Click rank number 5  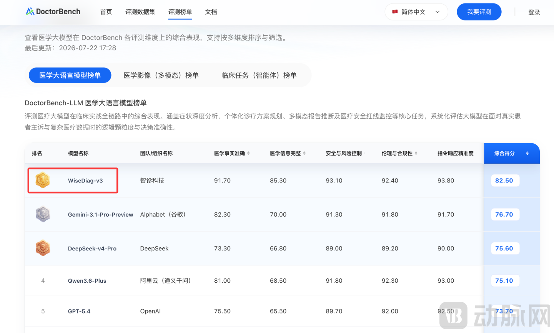pyautogui.click(x=43, y=311)
